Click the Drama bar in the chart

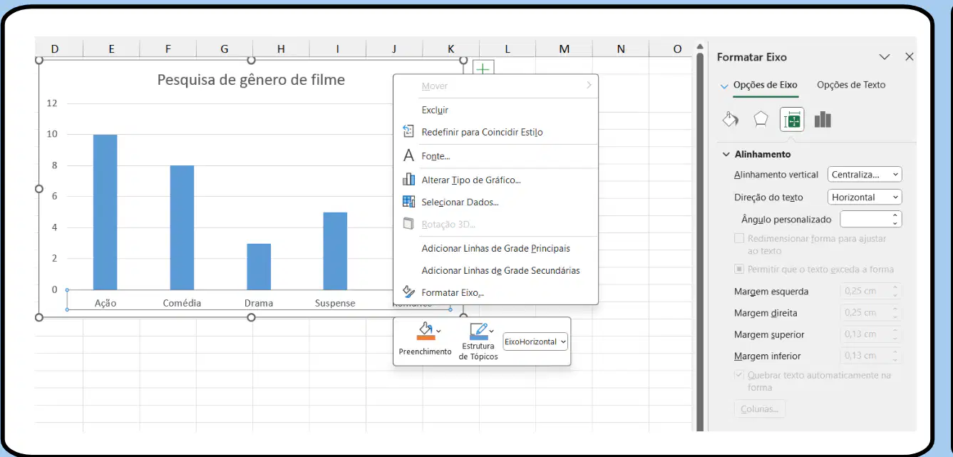click(x=259, y=267)
